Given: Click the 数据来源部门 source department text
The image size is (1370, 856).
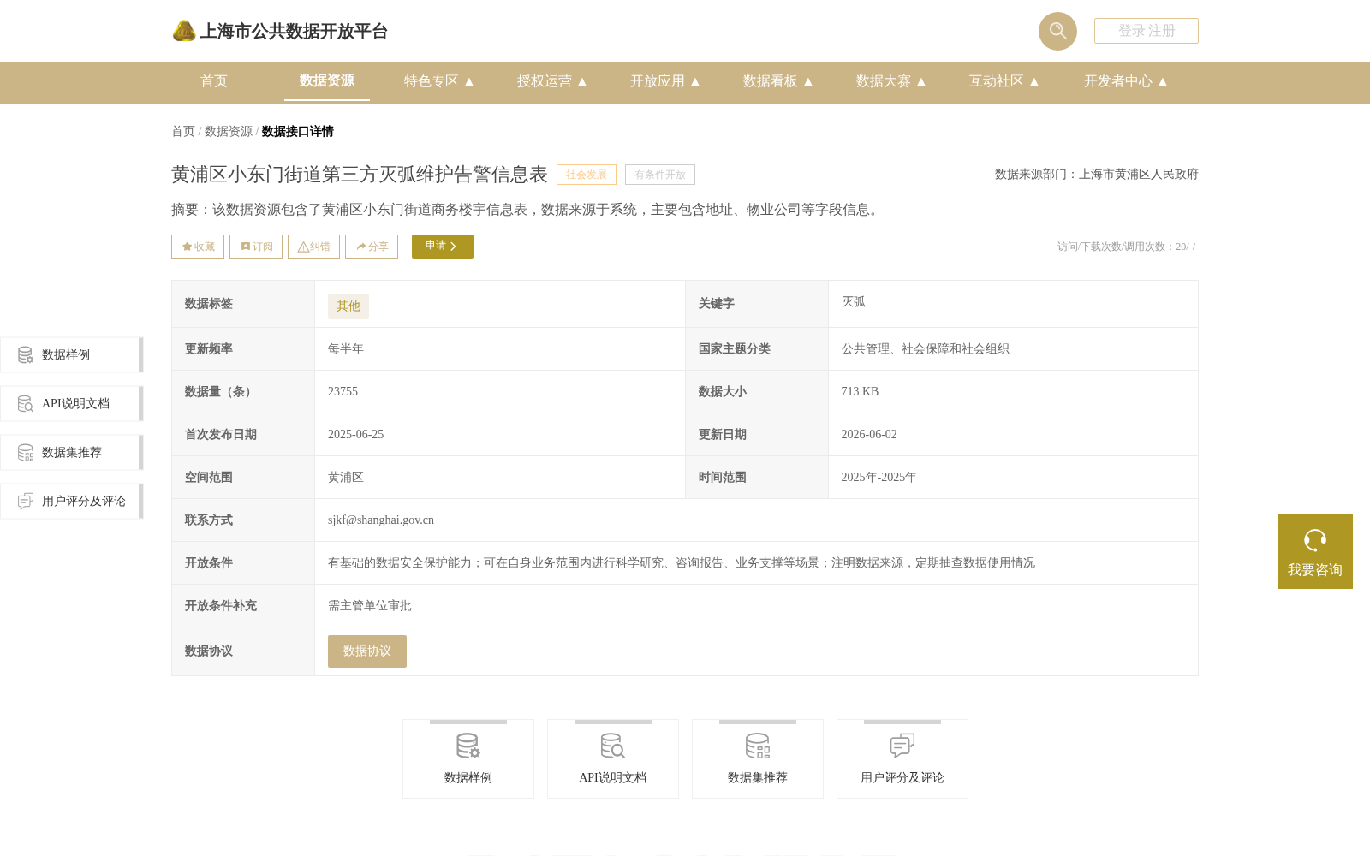Looking at the screenshot, I should [x=1097, y=174].
